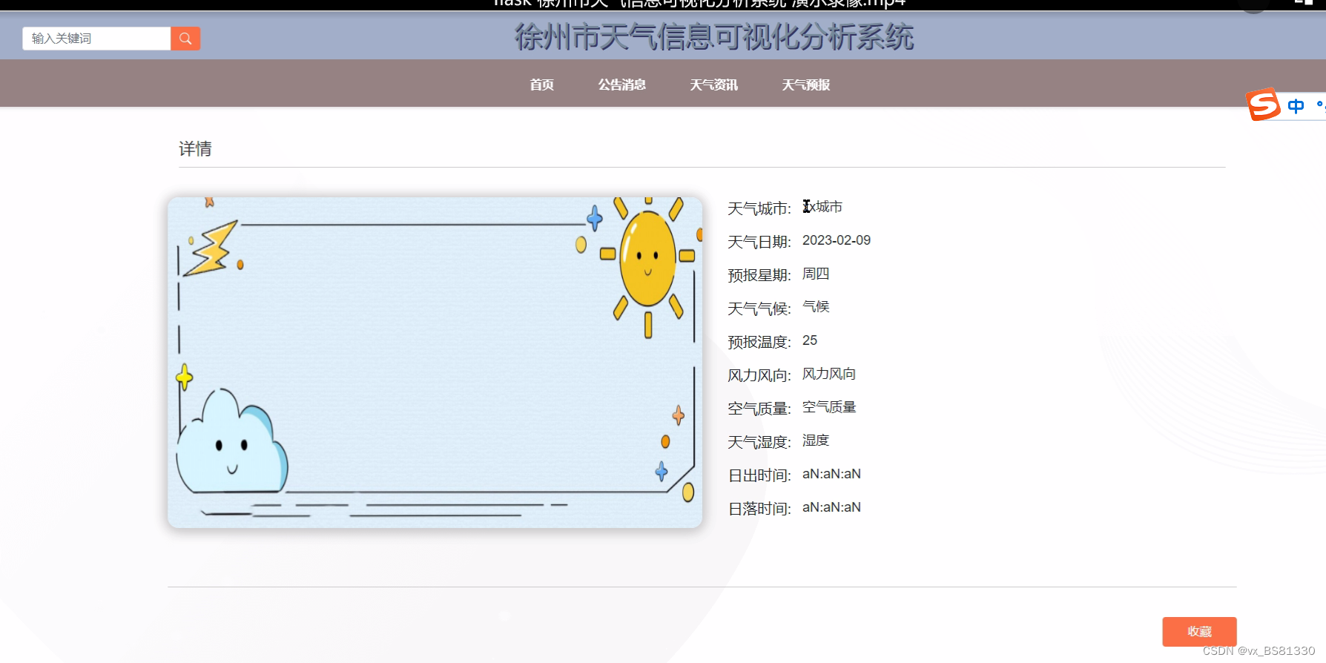Click the page title 徐州市天气信息可视化分析系统
This screenshot has height=663, width=1326.
click(714, 37)
